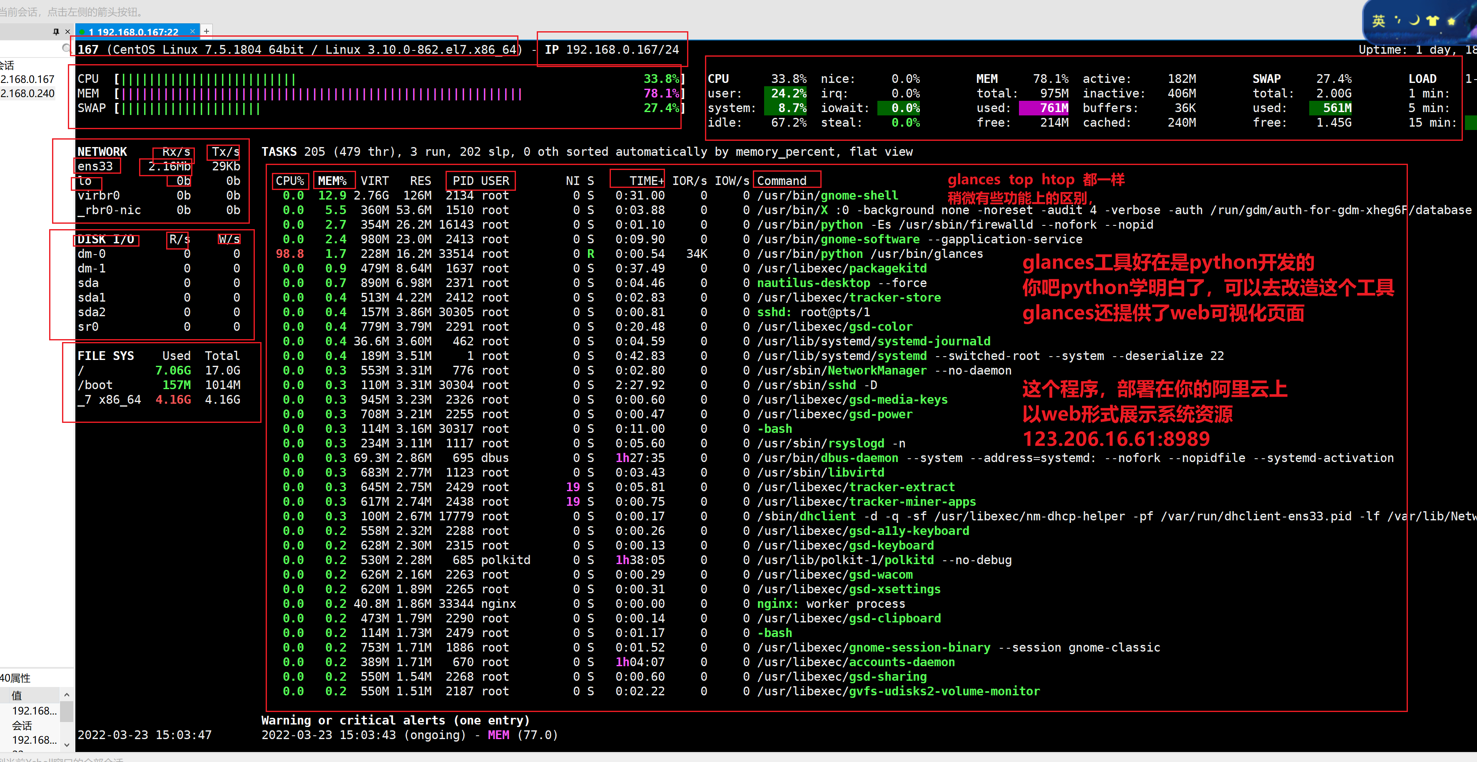Click the PID column header

463,181
